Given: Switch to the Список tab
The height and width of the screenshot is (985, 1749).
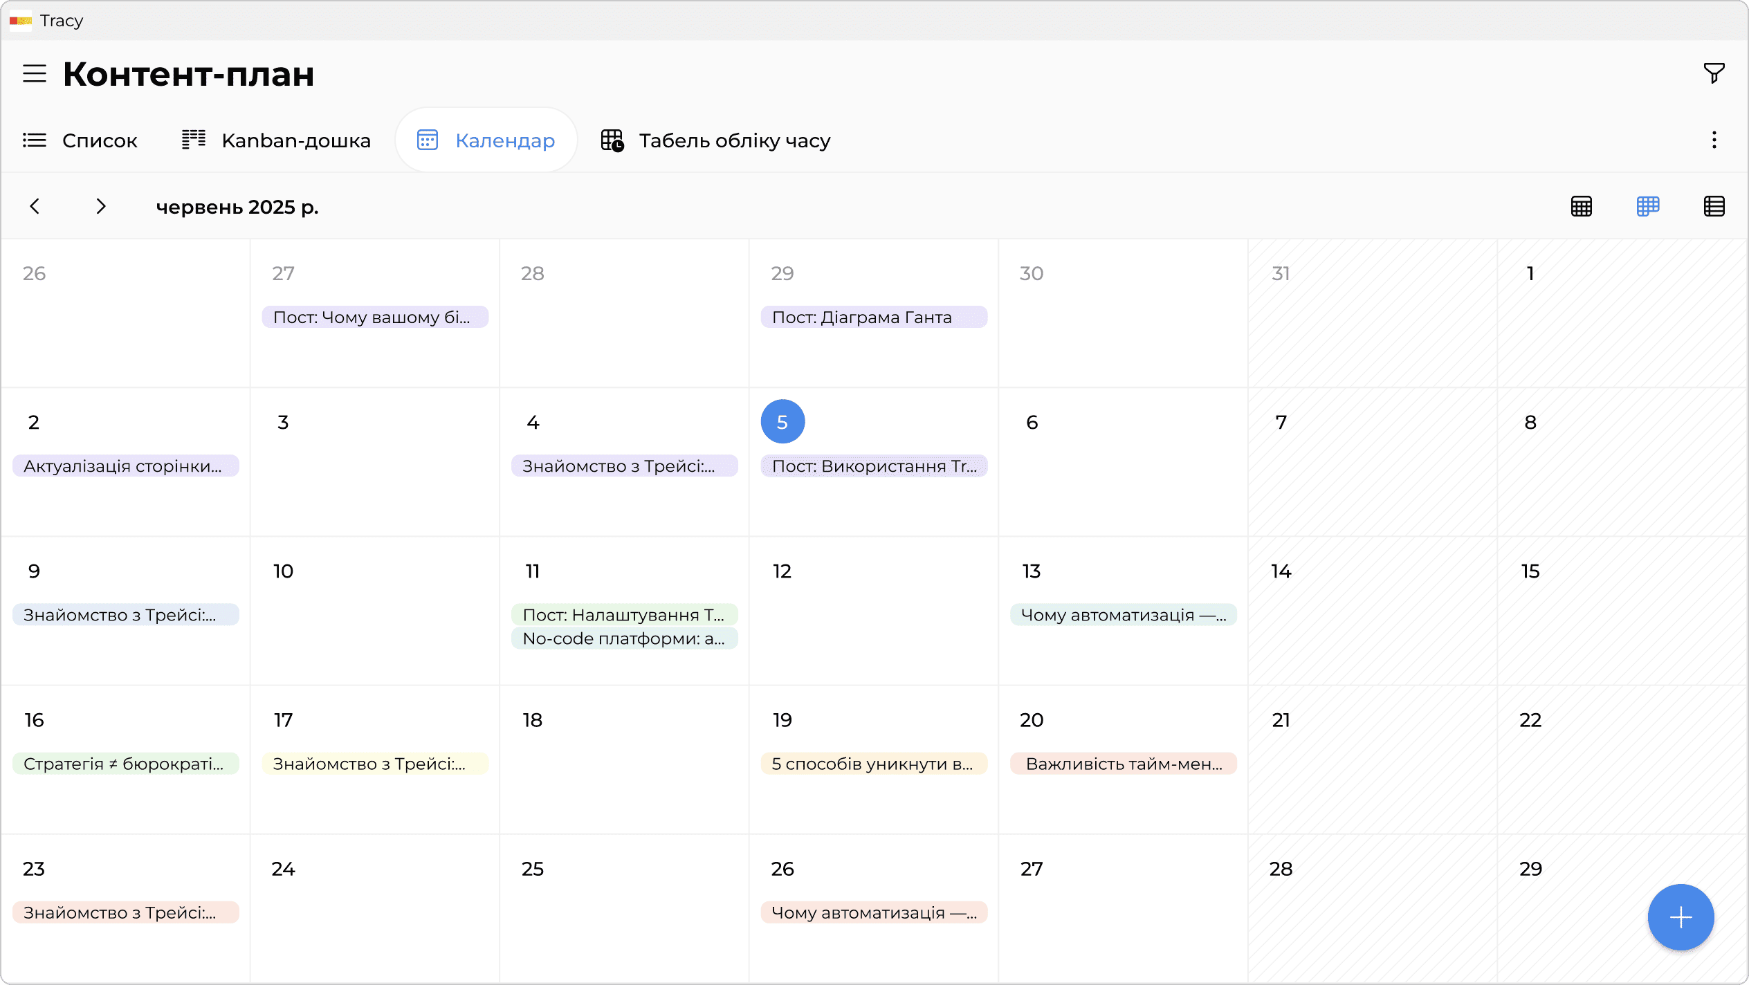Looking at the screenshot, I should pos(80,140).
